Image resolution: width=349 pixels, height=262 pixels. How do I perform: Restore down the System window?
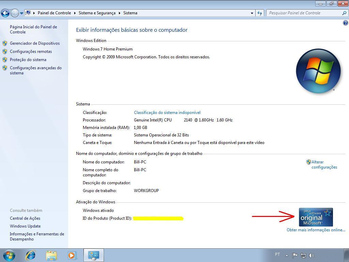click(332, 3)
